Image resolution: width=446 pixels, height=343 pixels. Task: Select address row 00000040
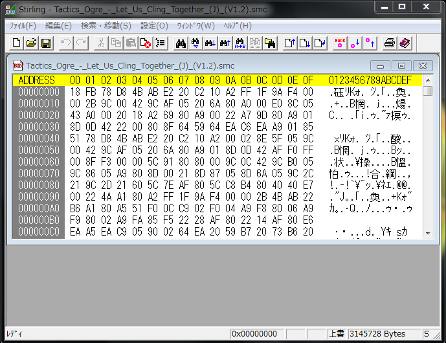39,138
